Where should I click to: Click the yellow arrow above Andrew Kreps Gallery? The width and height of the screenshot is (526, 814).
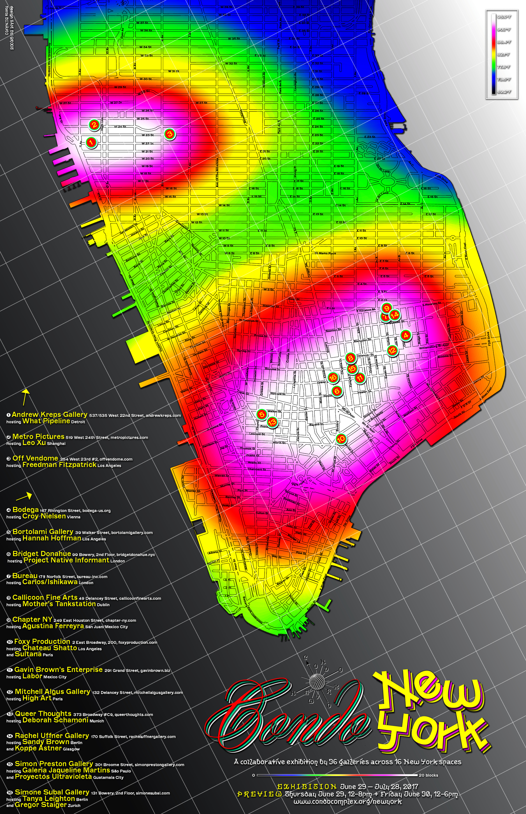pyautogui.click(x=25, y=397)
